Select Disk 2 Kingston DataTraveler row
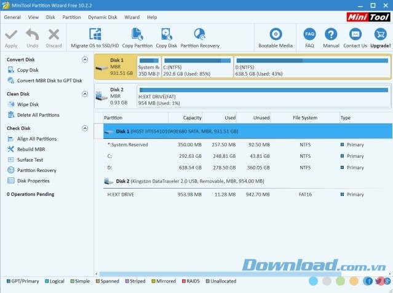Viewport: 393px width, 293px height. click(x=248, y=181)
